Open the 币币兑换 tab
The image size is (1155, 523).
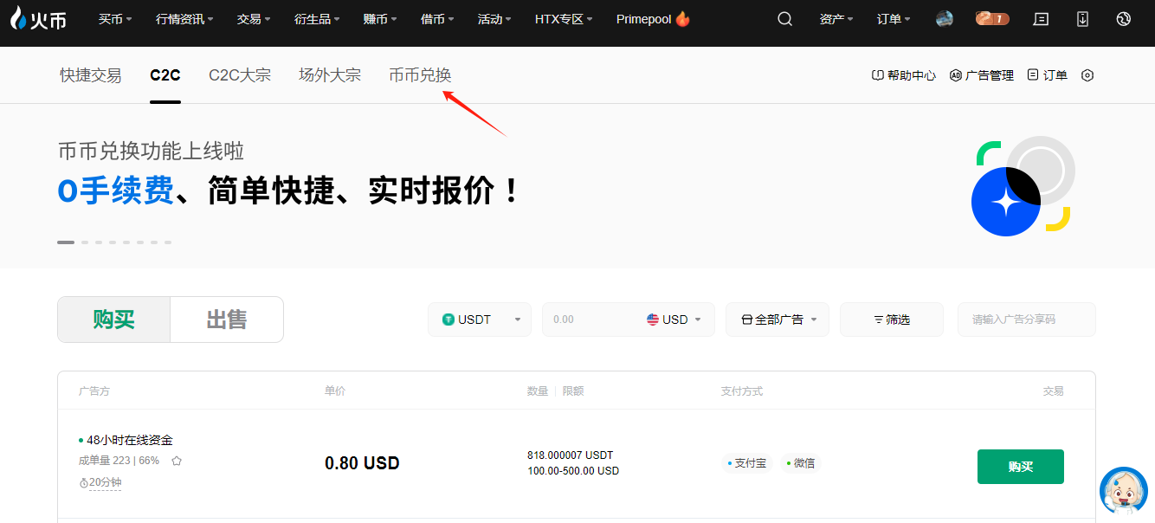pyautogui.click(x=420, y=75)
